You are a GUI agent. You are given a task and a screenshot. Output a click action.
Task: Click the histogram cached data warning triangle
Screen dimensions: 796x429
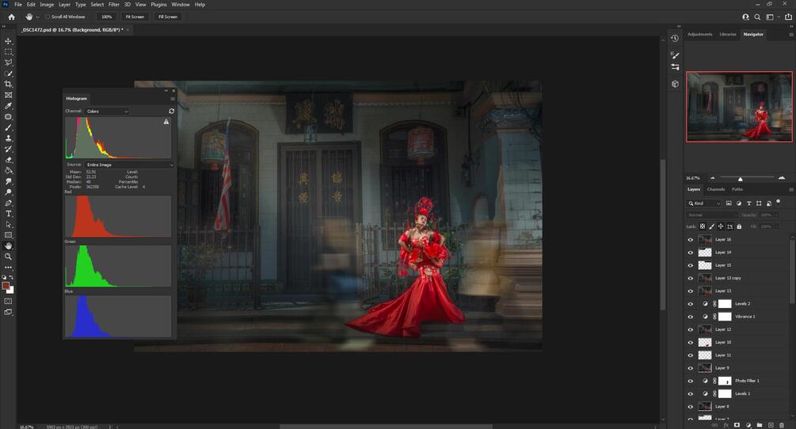(x=166, y=122)
